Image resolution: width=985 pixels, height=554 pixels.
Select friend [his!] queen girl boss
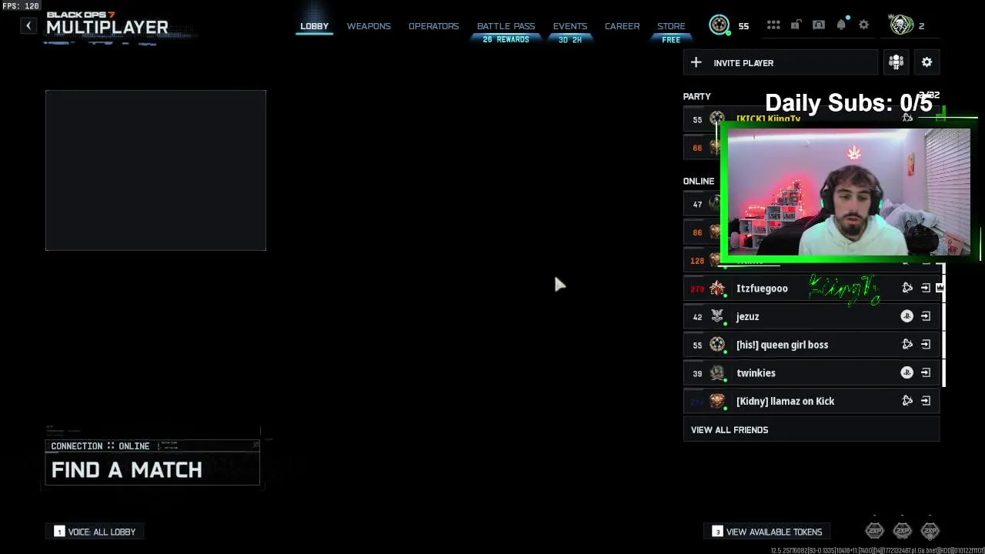pyautogui.click(x=811, y=345)
